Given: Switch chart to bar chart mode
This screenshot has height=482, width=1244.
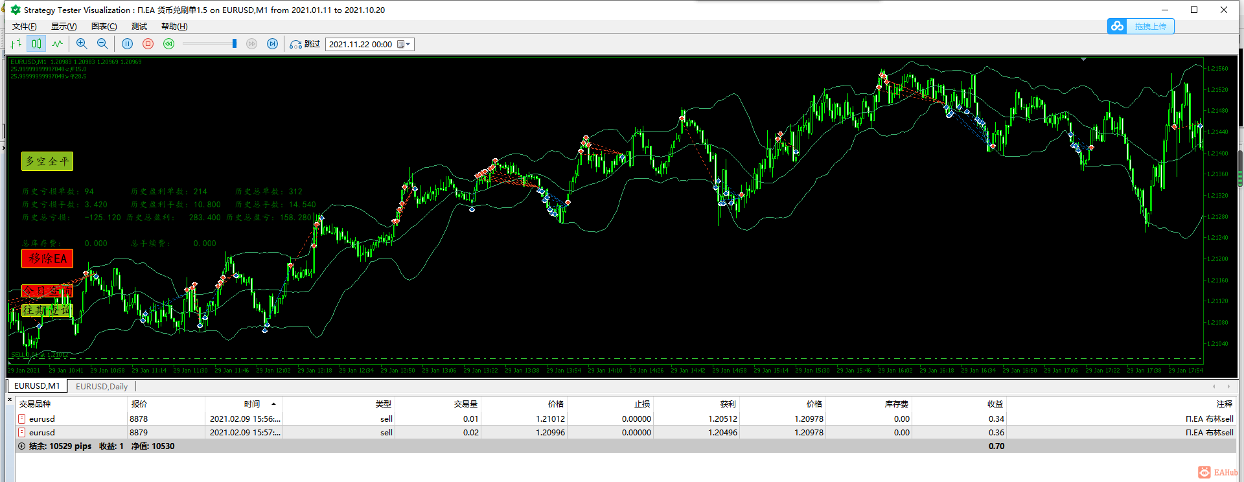Looking at the screenshot, I should tap(16, 44).
